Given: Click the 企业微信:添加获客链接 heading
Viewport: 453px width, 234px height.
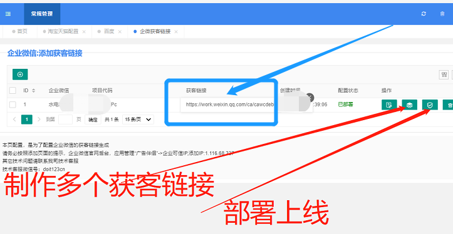Looking at the screenshot, I should coord(44,53).
